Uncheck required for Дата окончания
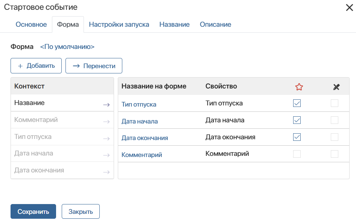This screenshot has width=356, height=221. pos(297,137)
